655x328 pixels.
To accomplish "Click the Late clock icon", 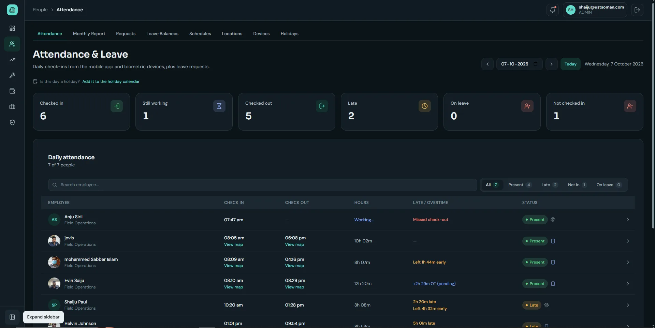I will [425, 106].
